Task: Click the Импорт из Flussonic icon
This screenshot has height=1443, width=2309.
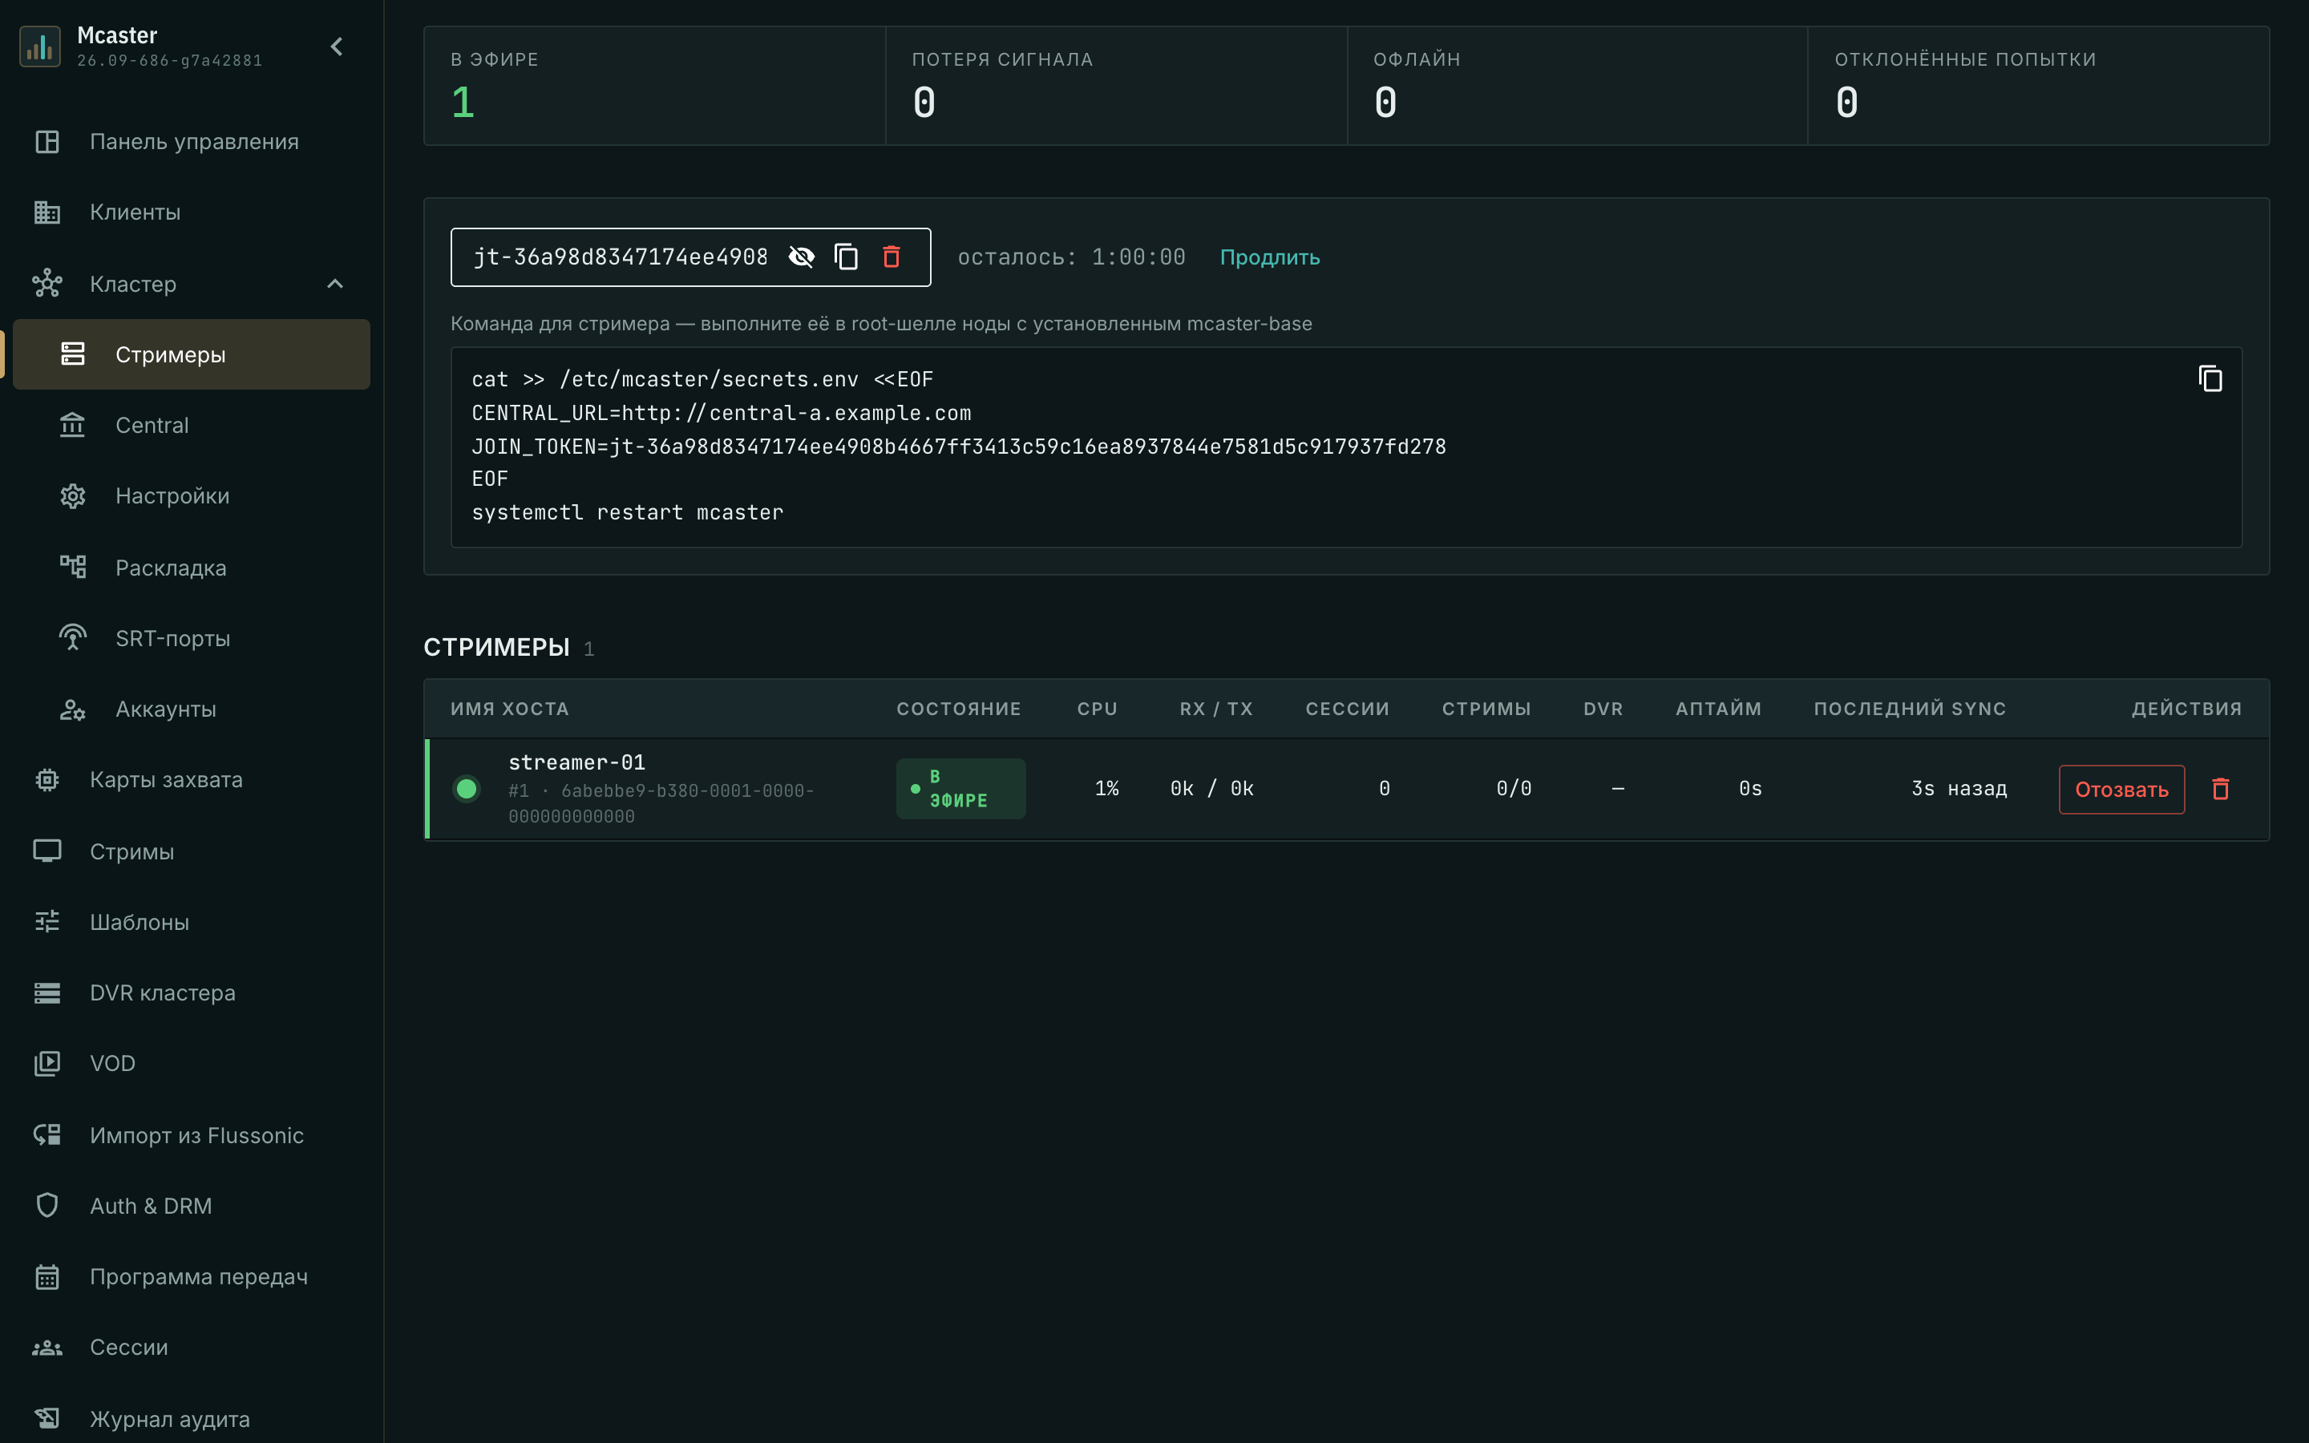Action: tap(47, 1134)
